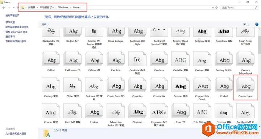Open 下载所有语言的字体 link
Viewport: 261px width, 139px height.
tap(16, 41)
